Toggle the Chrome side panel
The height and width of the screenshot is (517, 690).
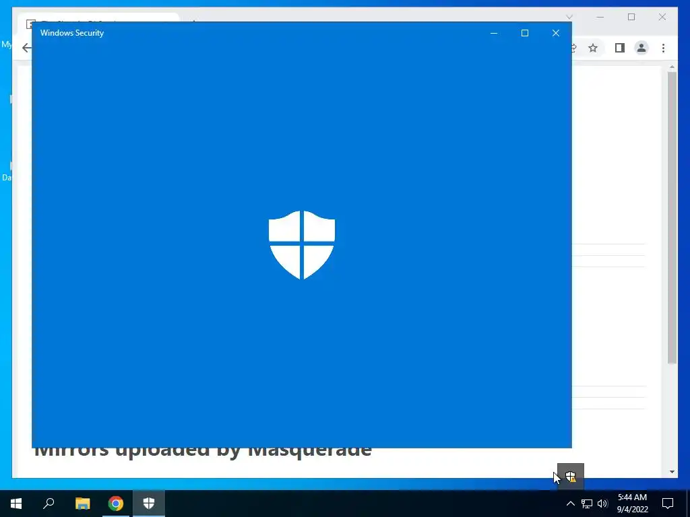tap(620, 48)
